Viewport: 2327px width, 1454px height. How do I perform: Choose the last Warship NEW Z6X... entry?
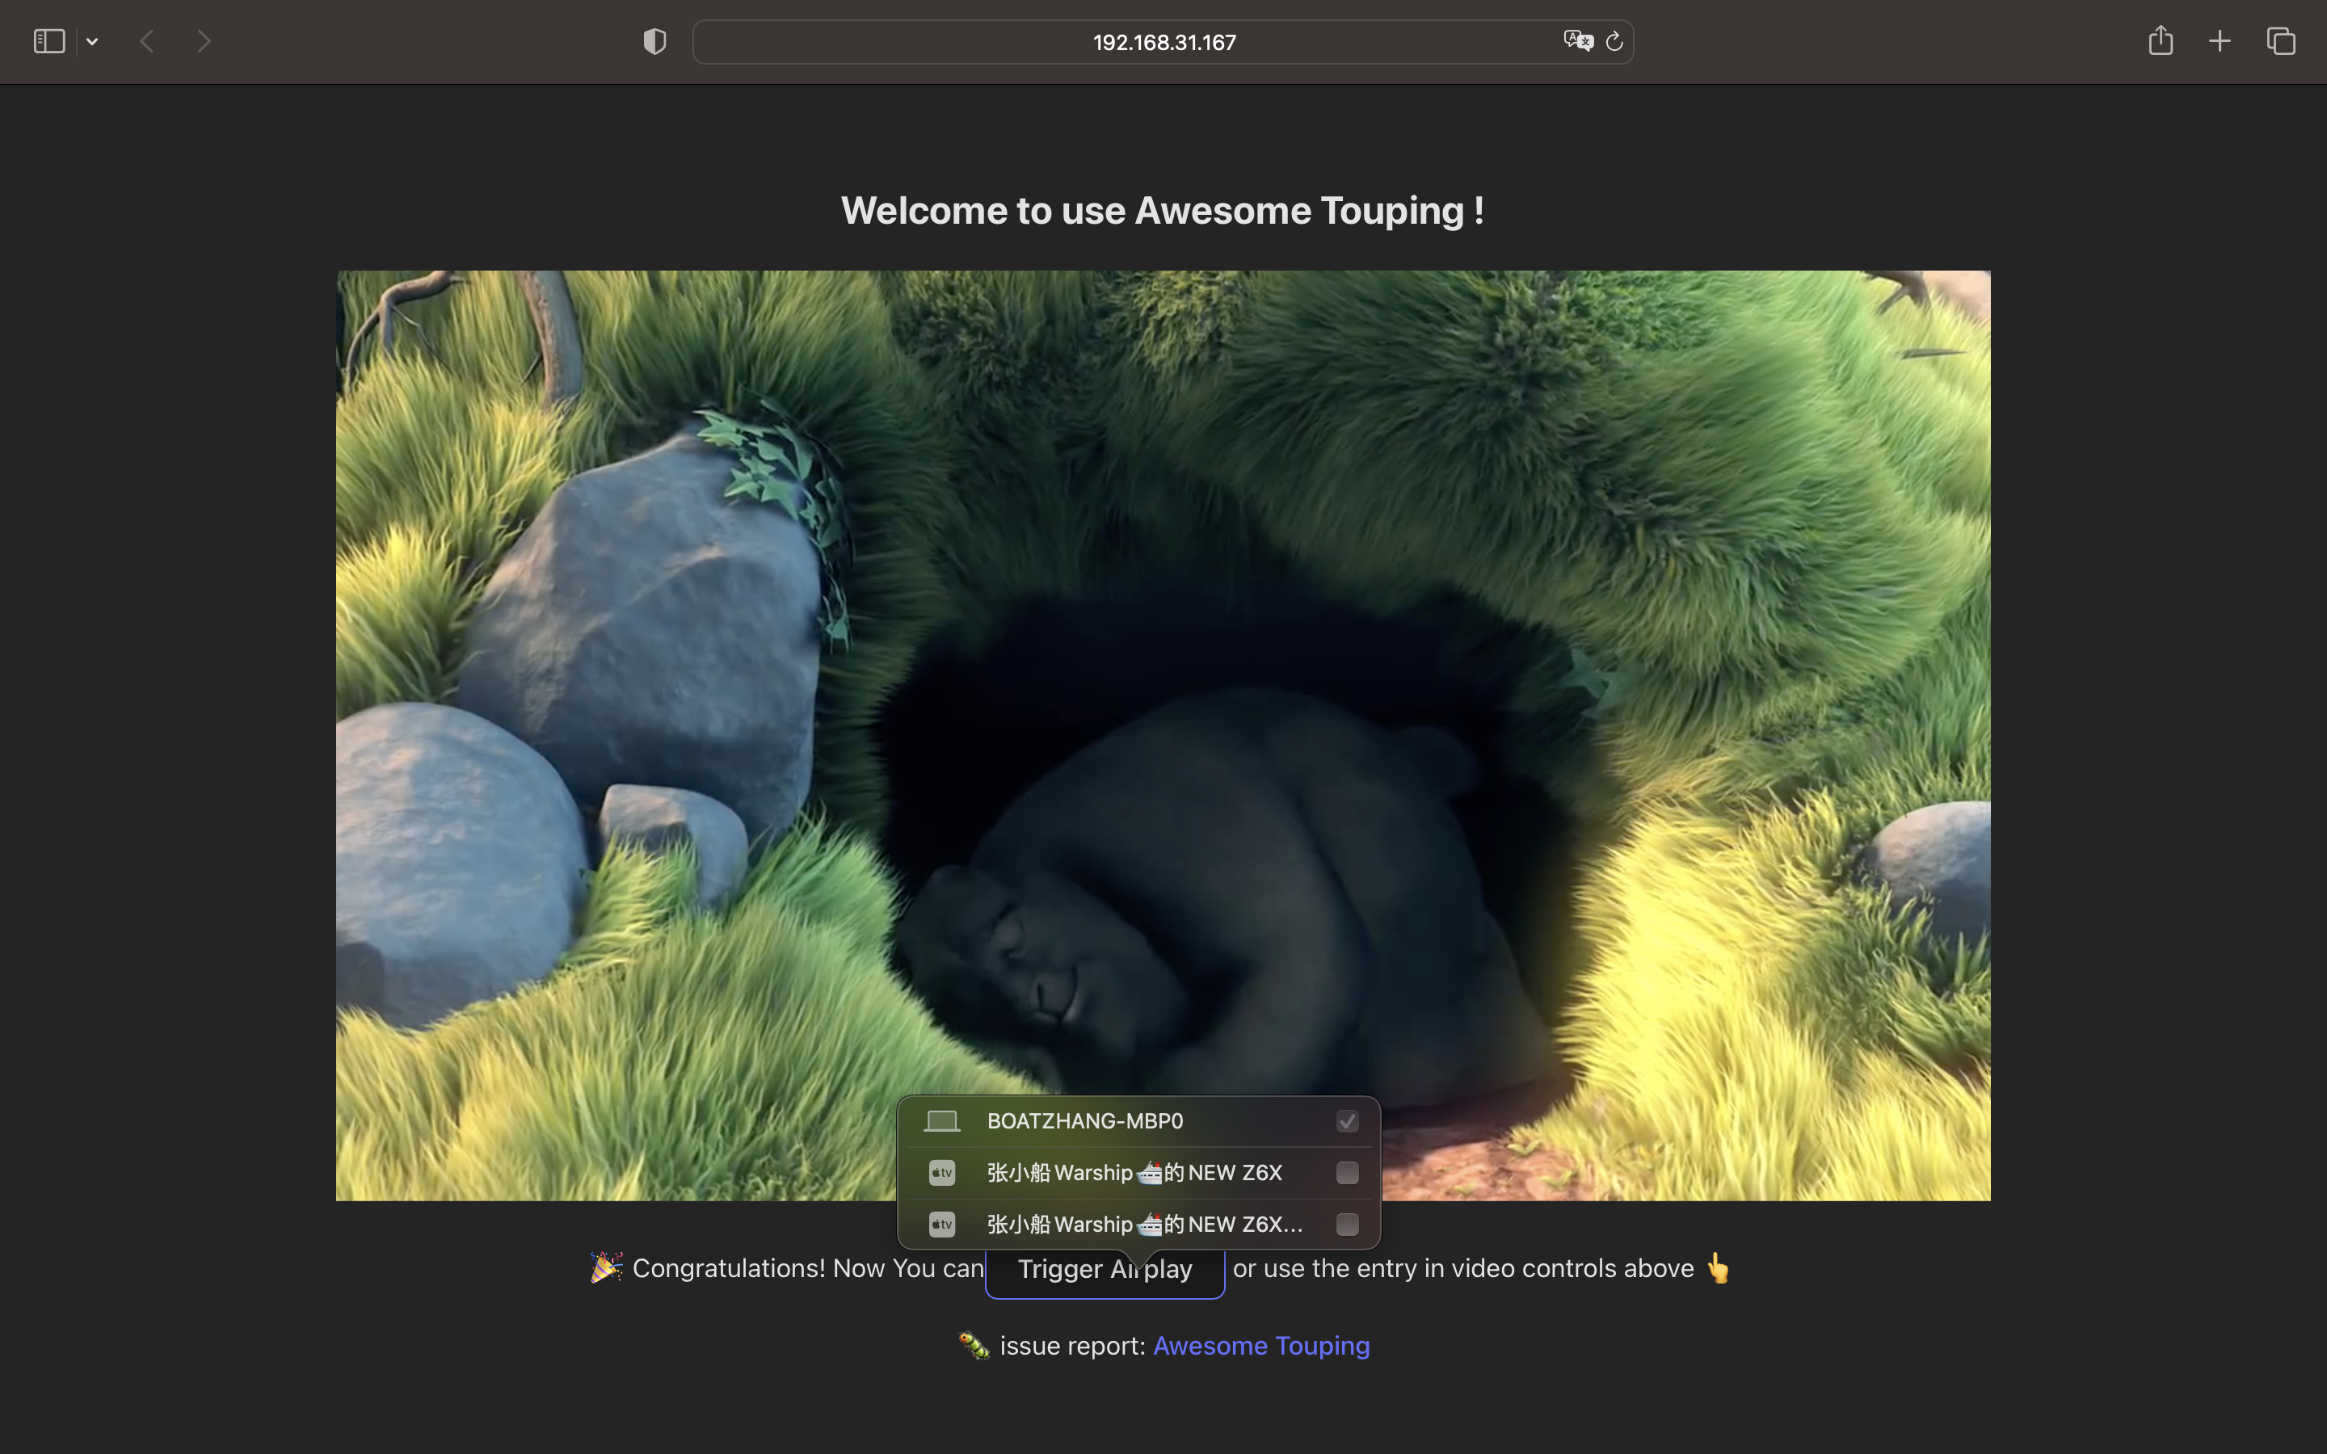[x=1143, y=1224]
